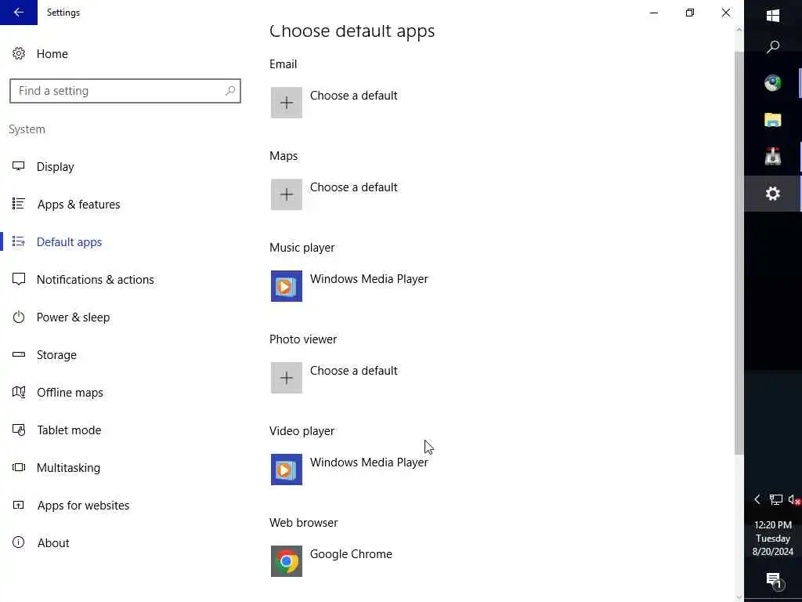Open taskbar search magnifier
Screen dimensions: 802x602
773,47
